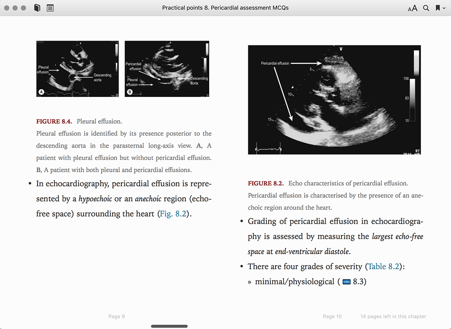Click the page scrubber at the bottom

[x=169, y=326]
